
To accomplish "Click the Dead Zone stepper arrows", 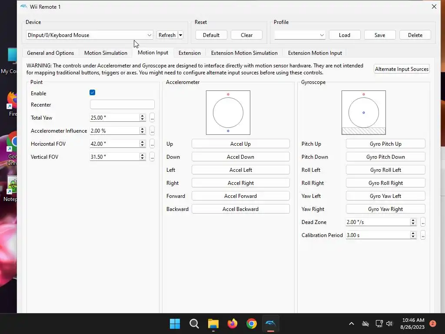I will (x=413, y=222).
